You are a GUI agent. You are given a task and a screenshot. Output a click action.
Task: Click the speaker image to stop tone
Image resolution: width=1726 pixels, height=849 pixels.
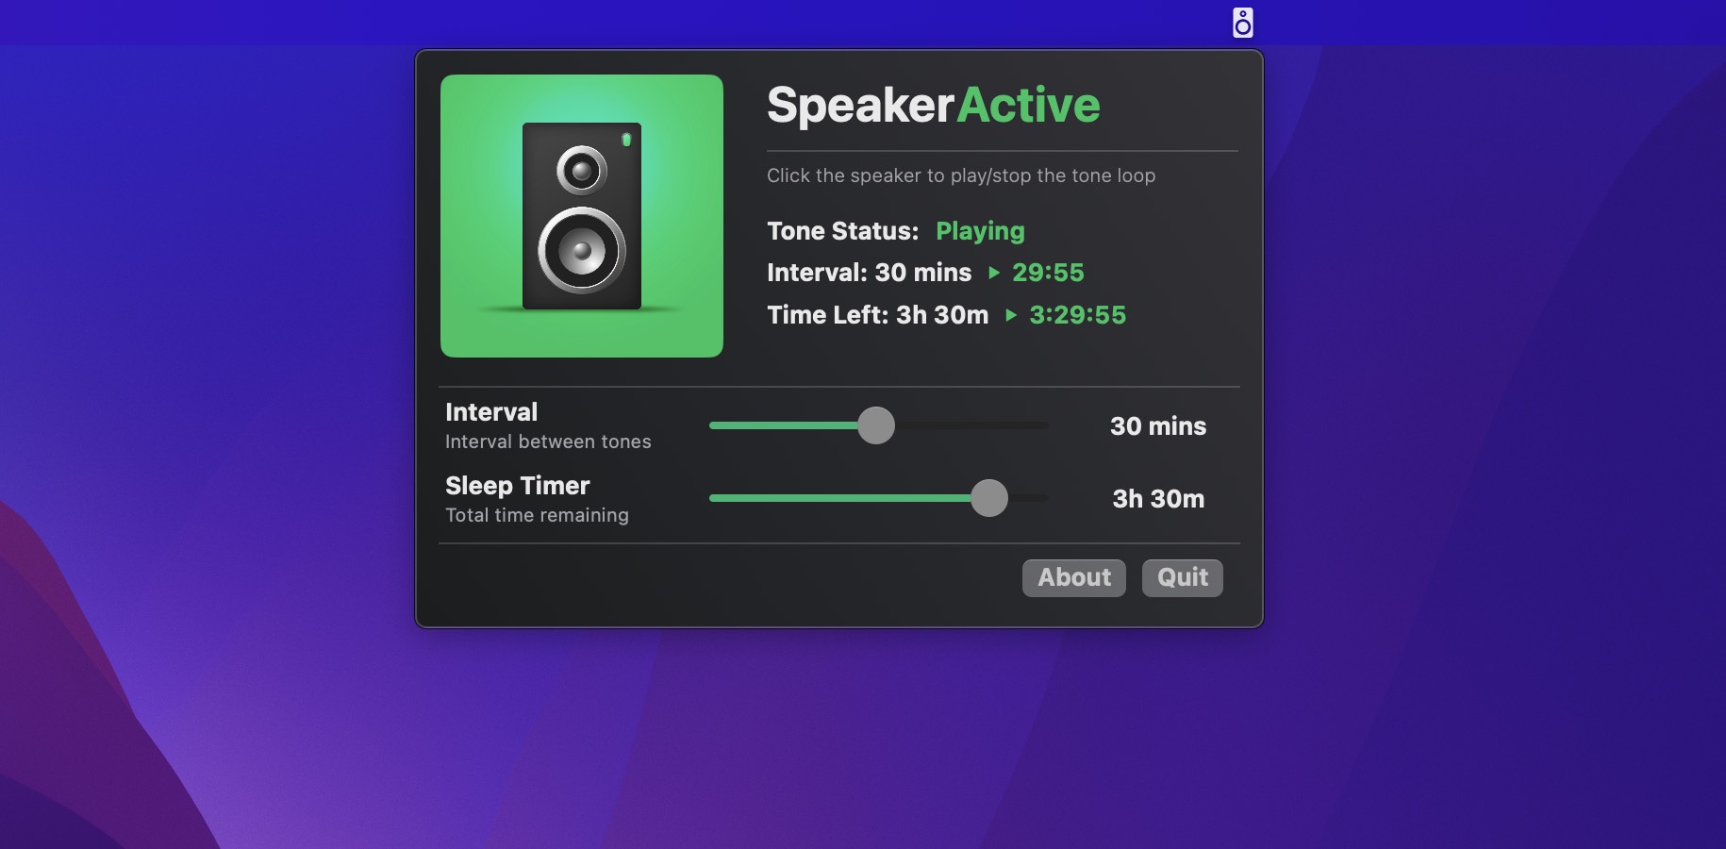(x=582, y=216)
